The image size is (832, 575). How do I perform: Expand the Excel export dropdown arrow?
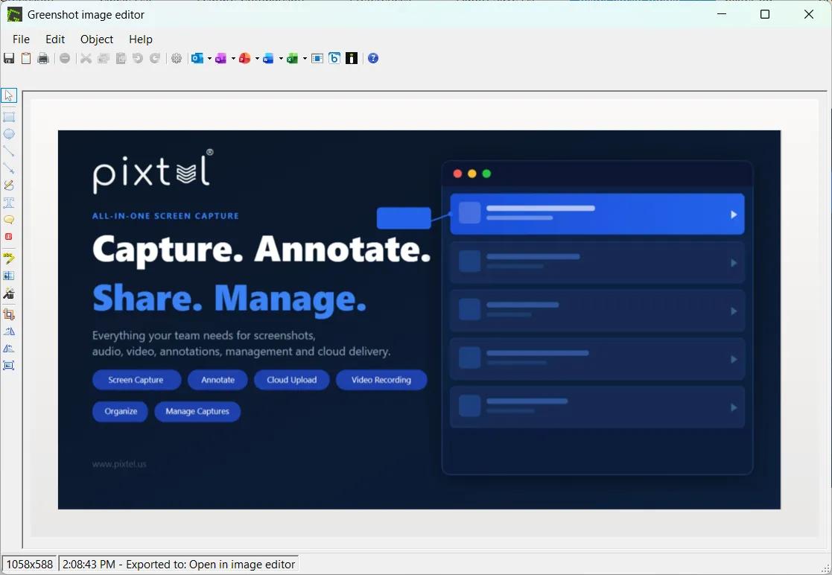coord(305,58)
